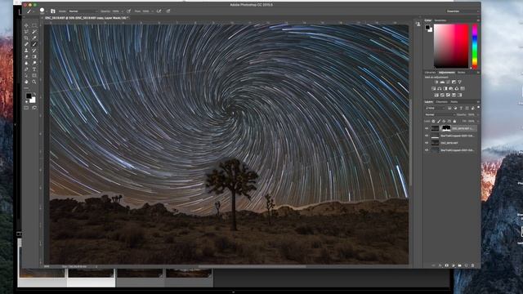Select the Brush tool in the toolbox
523x294 pixels.
click(x=34, y=44)
